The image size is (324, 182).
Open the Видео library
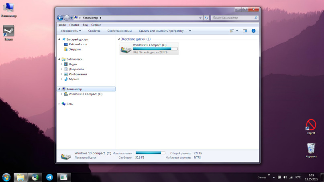tap(73, 64)
